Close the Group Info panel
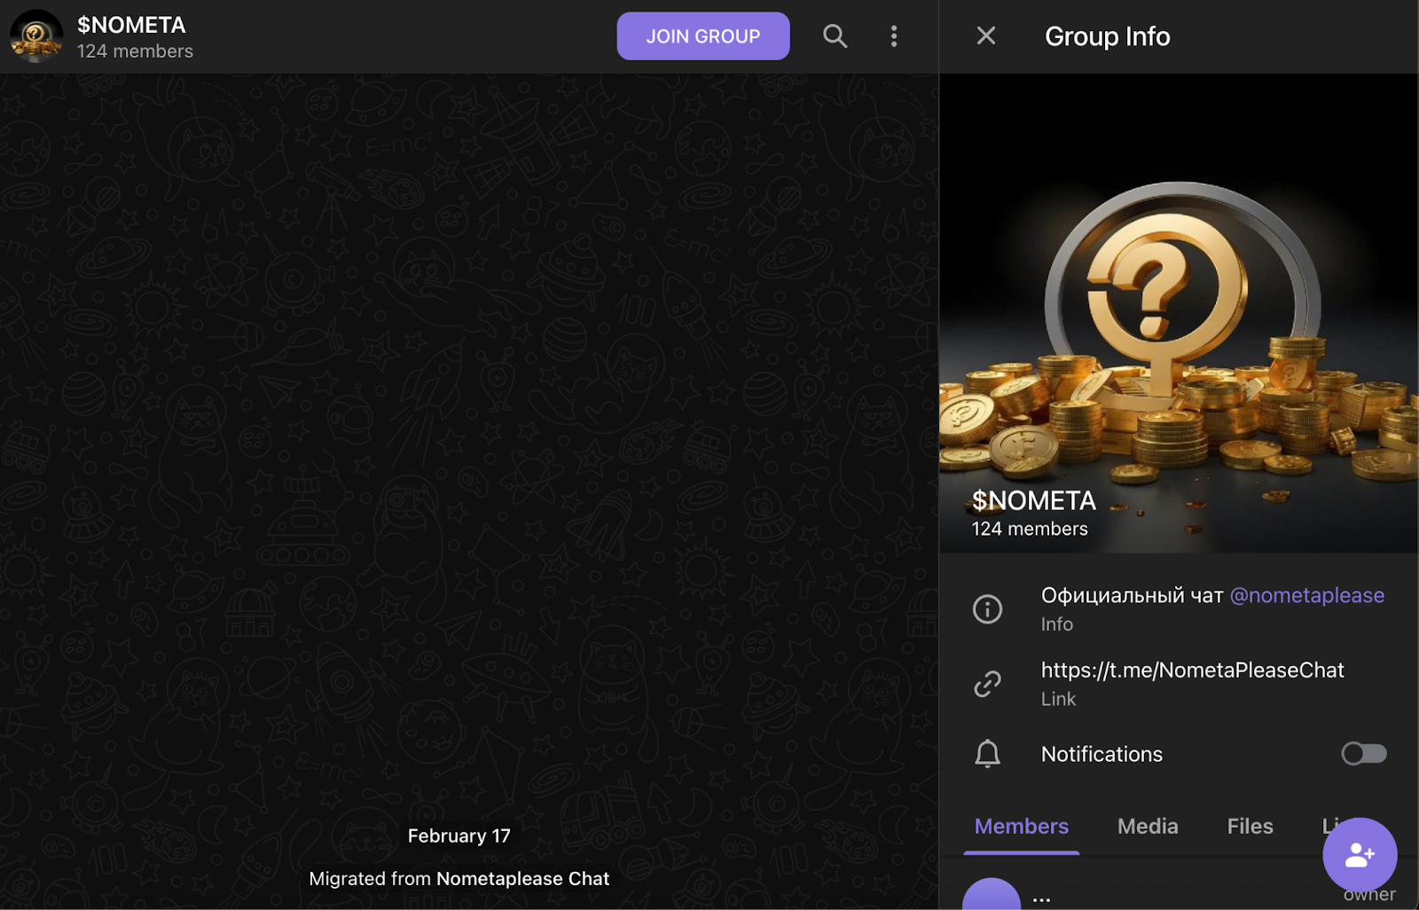This screenshot has width=1419, height=910. pyautogui.click(x=986, y=36)
